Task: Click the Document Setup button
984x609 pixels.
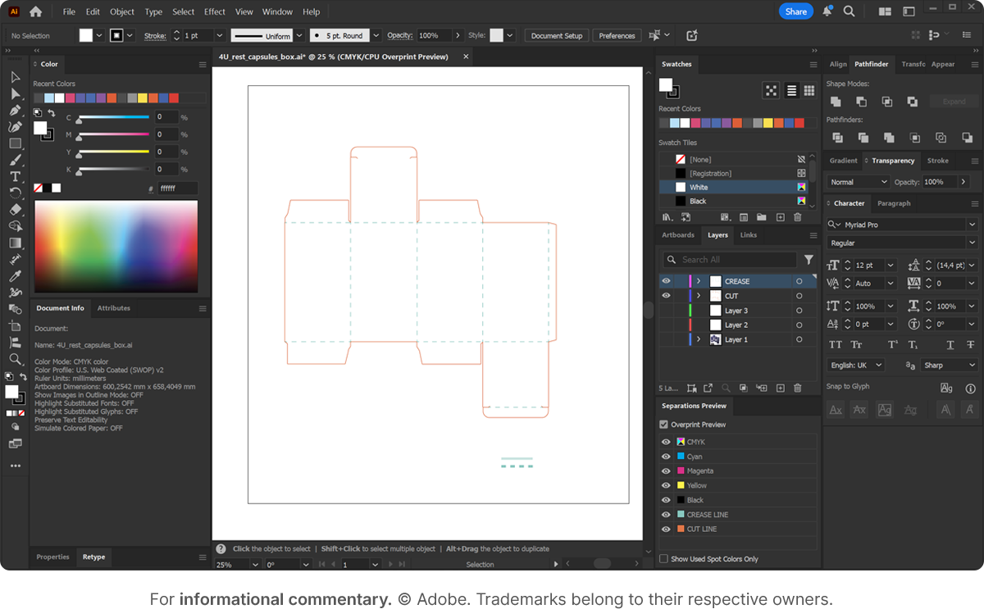Action: [557, 36]
